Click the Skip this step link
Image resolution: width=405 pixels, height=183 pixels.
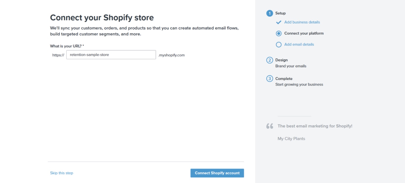point(62,173)
